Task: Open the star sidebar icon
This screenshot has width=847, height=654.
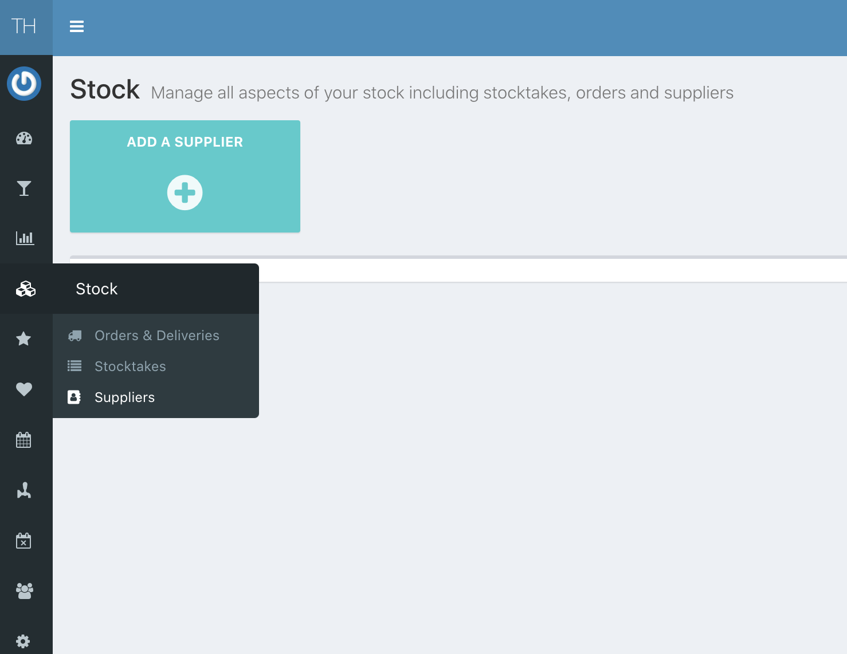Action: 24,339
